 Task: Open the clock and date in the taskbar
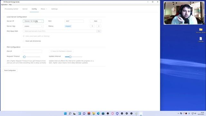(x=201, y=113)
